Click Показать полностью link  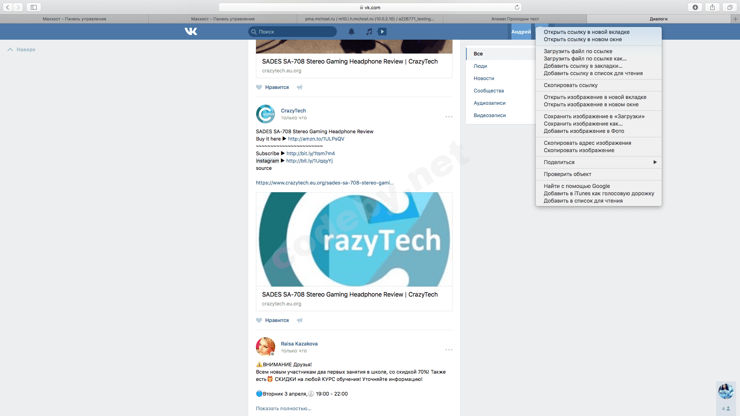[283, 408]
